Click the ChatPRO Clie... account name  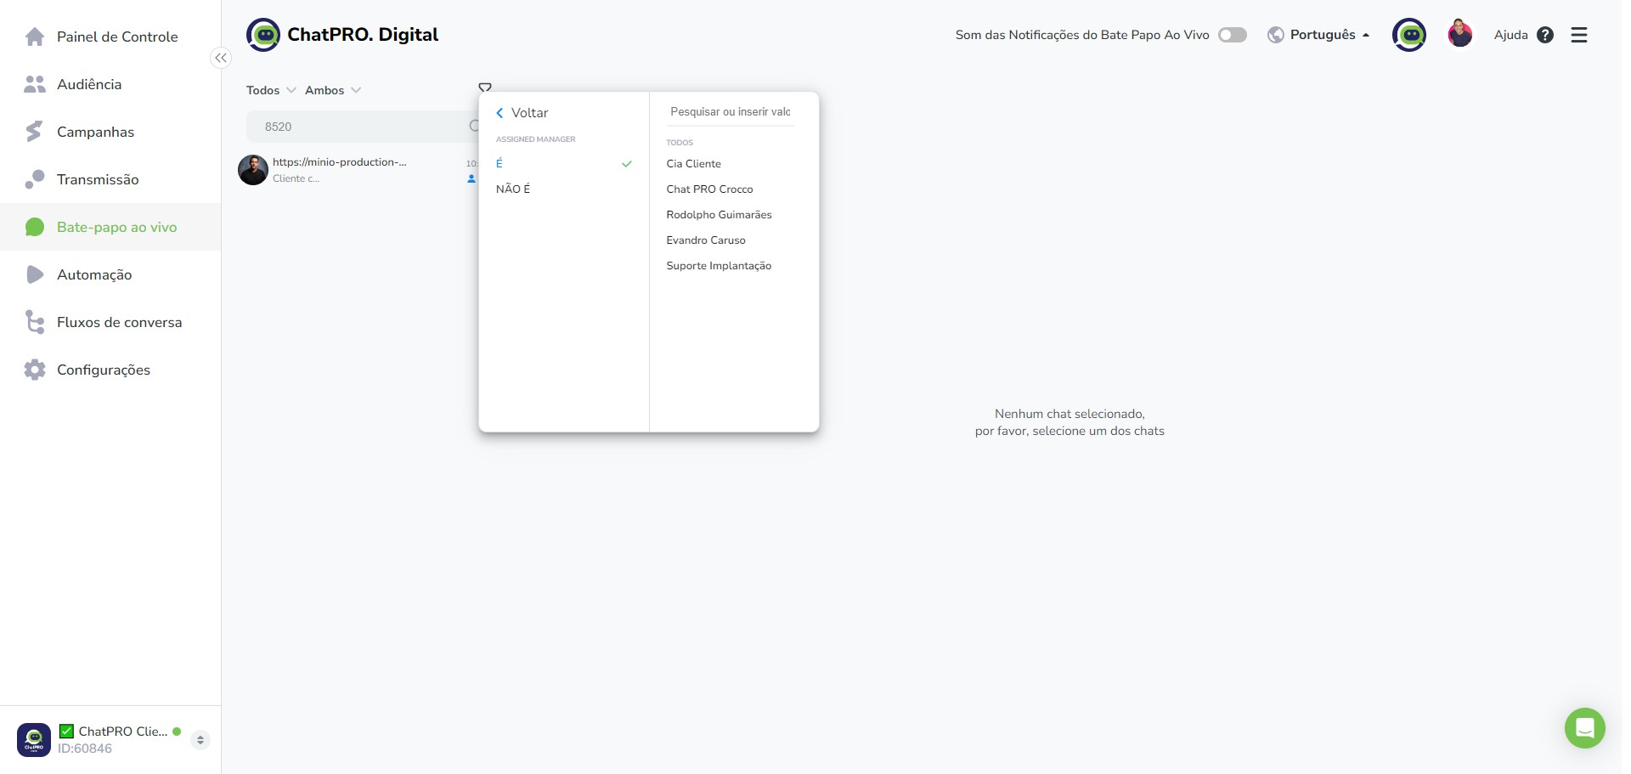[x=123, y=732]
